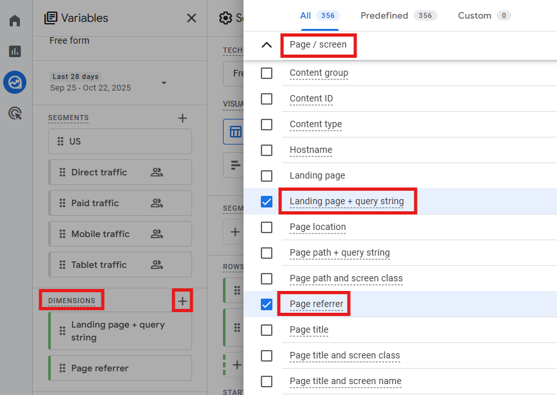Click drag handle of US segment
557x395 pixels.
pyautogui.click(x=60, y=141)
